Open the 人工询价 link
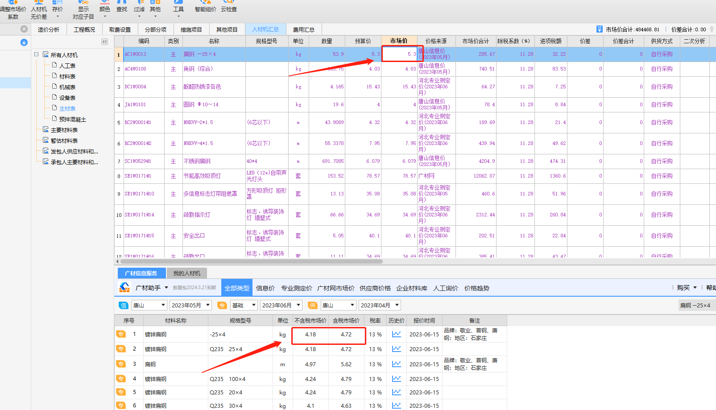Screen dimensions: 716x410 446,288
